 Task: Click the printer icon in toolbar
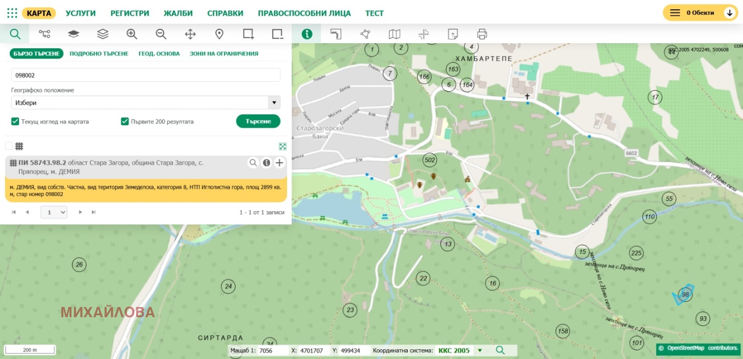[x=482, y=34]
